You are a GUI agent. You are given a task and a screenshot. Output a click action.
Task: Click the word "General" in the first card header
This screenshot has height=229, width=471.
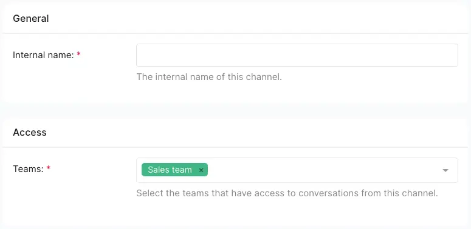tap(30, 19)
